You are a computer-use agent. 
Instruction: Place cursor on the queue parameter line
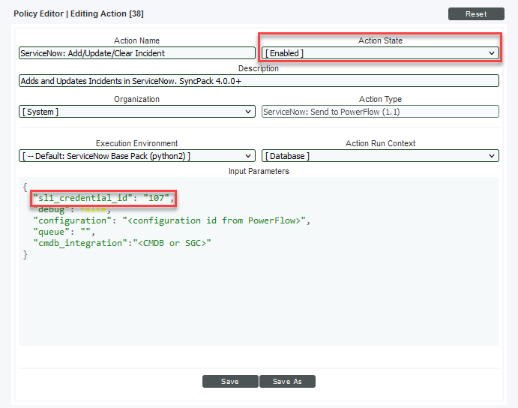click(60, 232)
